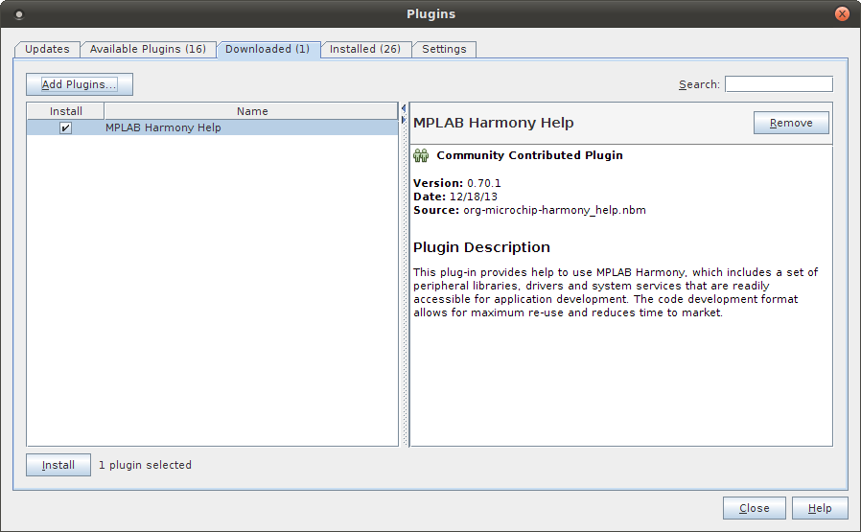Screen dimensions: 861x532
Task: Select the Downloaded (1) tab
Action: 267,49
